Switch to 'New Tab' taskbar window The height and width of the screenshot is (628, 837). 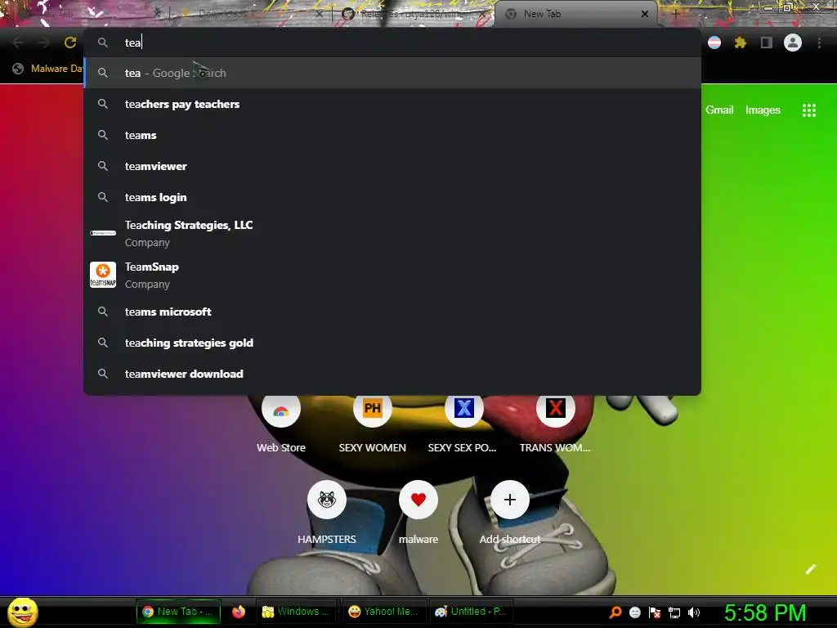[178, 612]
